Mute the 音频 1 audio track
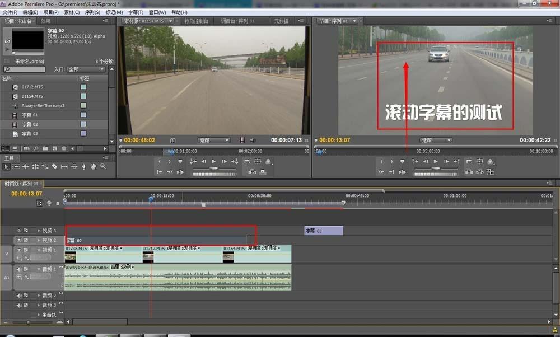This screenshot has width=560, height=337. tap(19, 269)
